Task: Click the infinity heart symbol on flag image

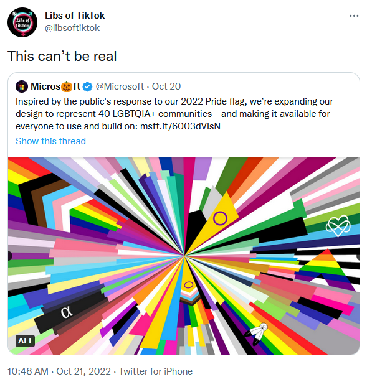Action: point(338,226)
